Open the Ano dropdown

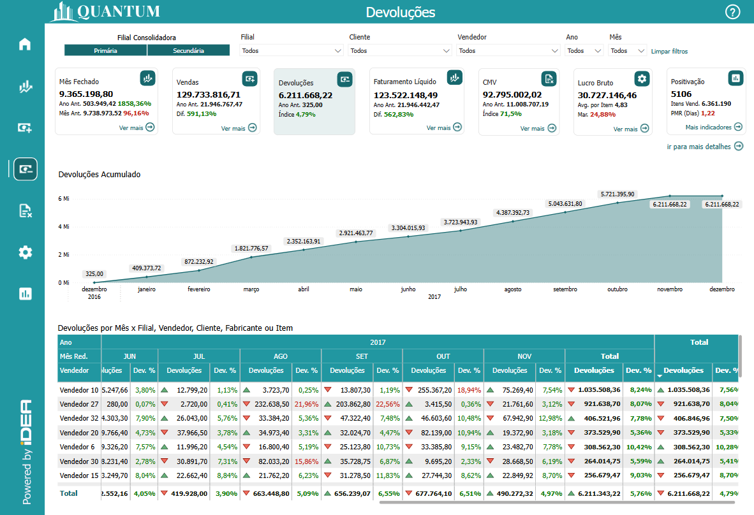(x=584, y=51)
